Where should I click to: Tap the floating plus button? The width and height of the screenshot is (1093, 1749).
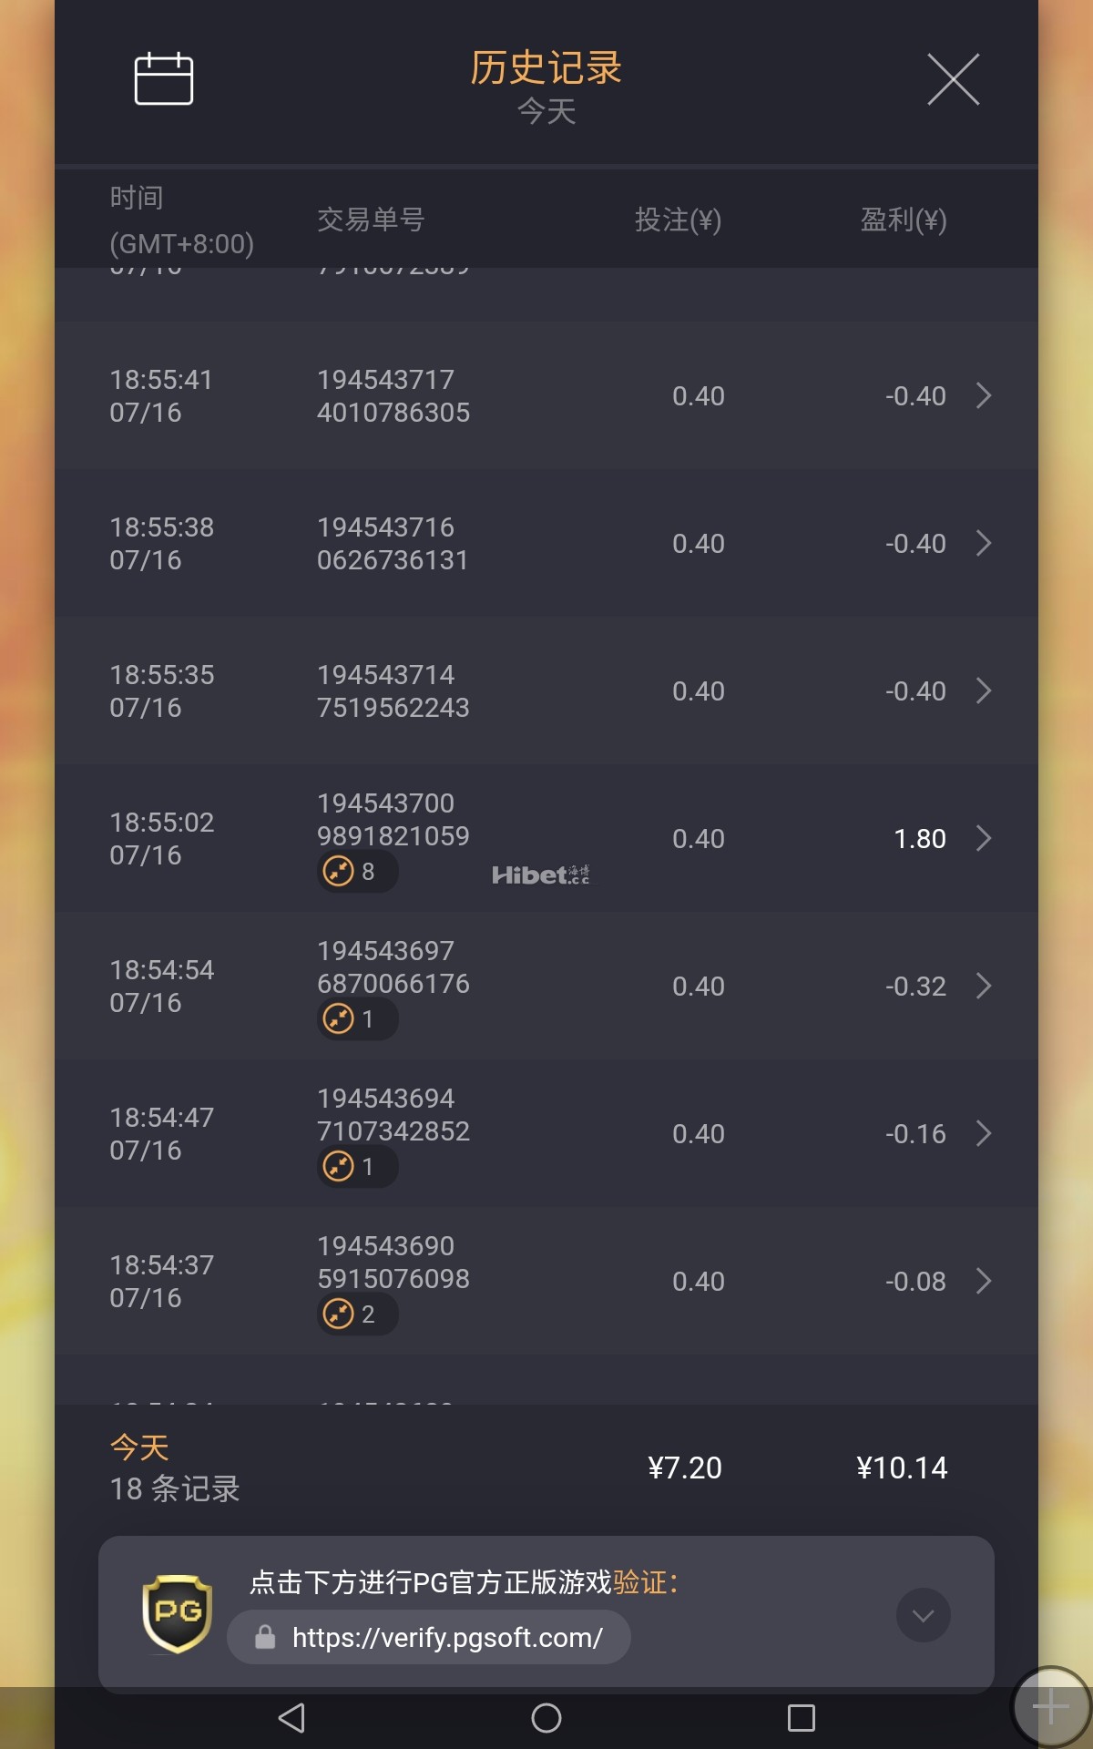[x=1050, y=1707]
